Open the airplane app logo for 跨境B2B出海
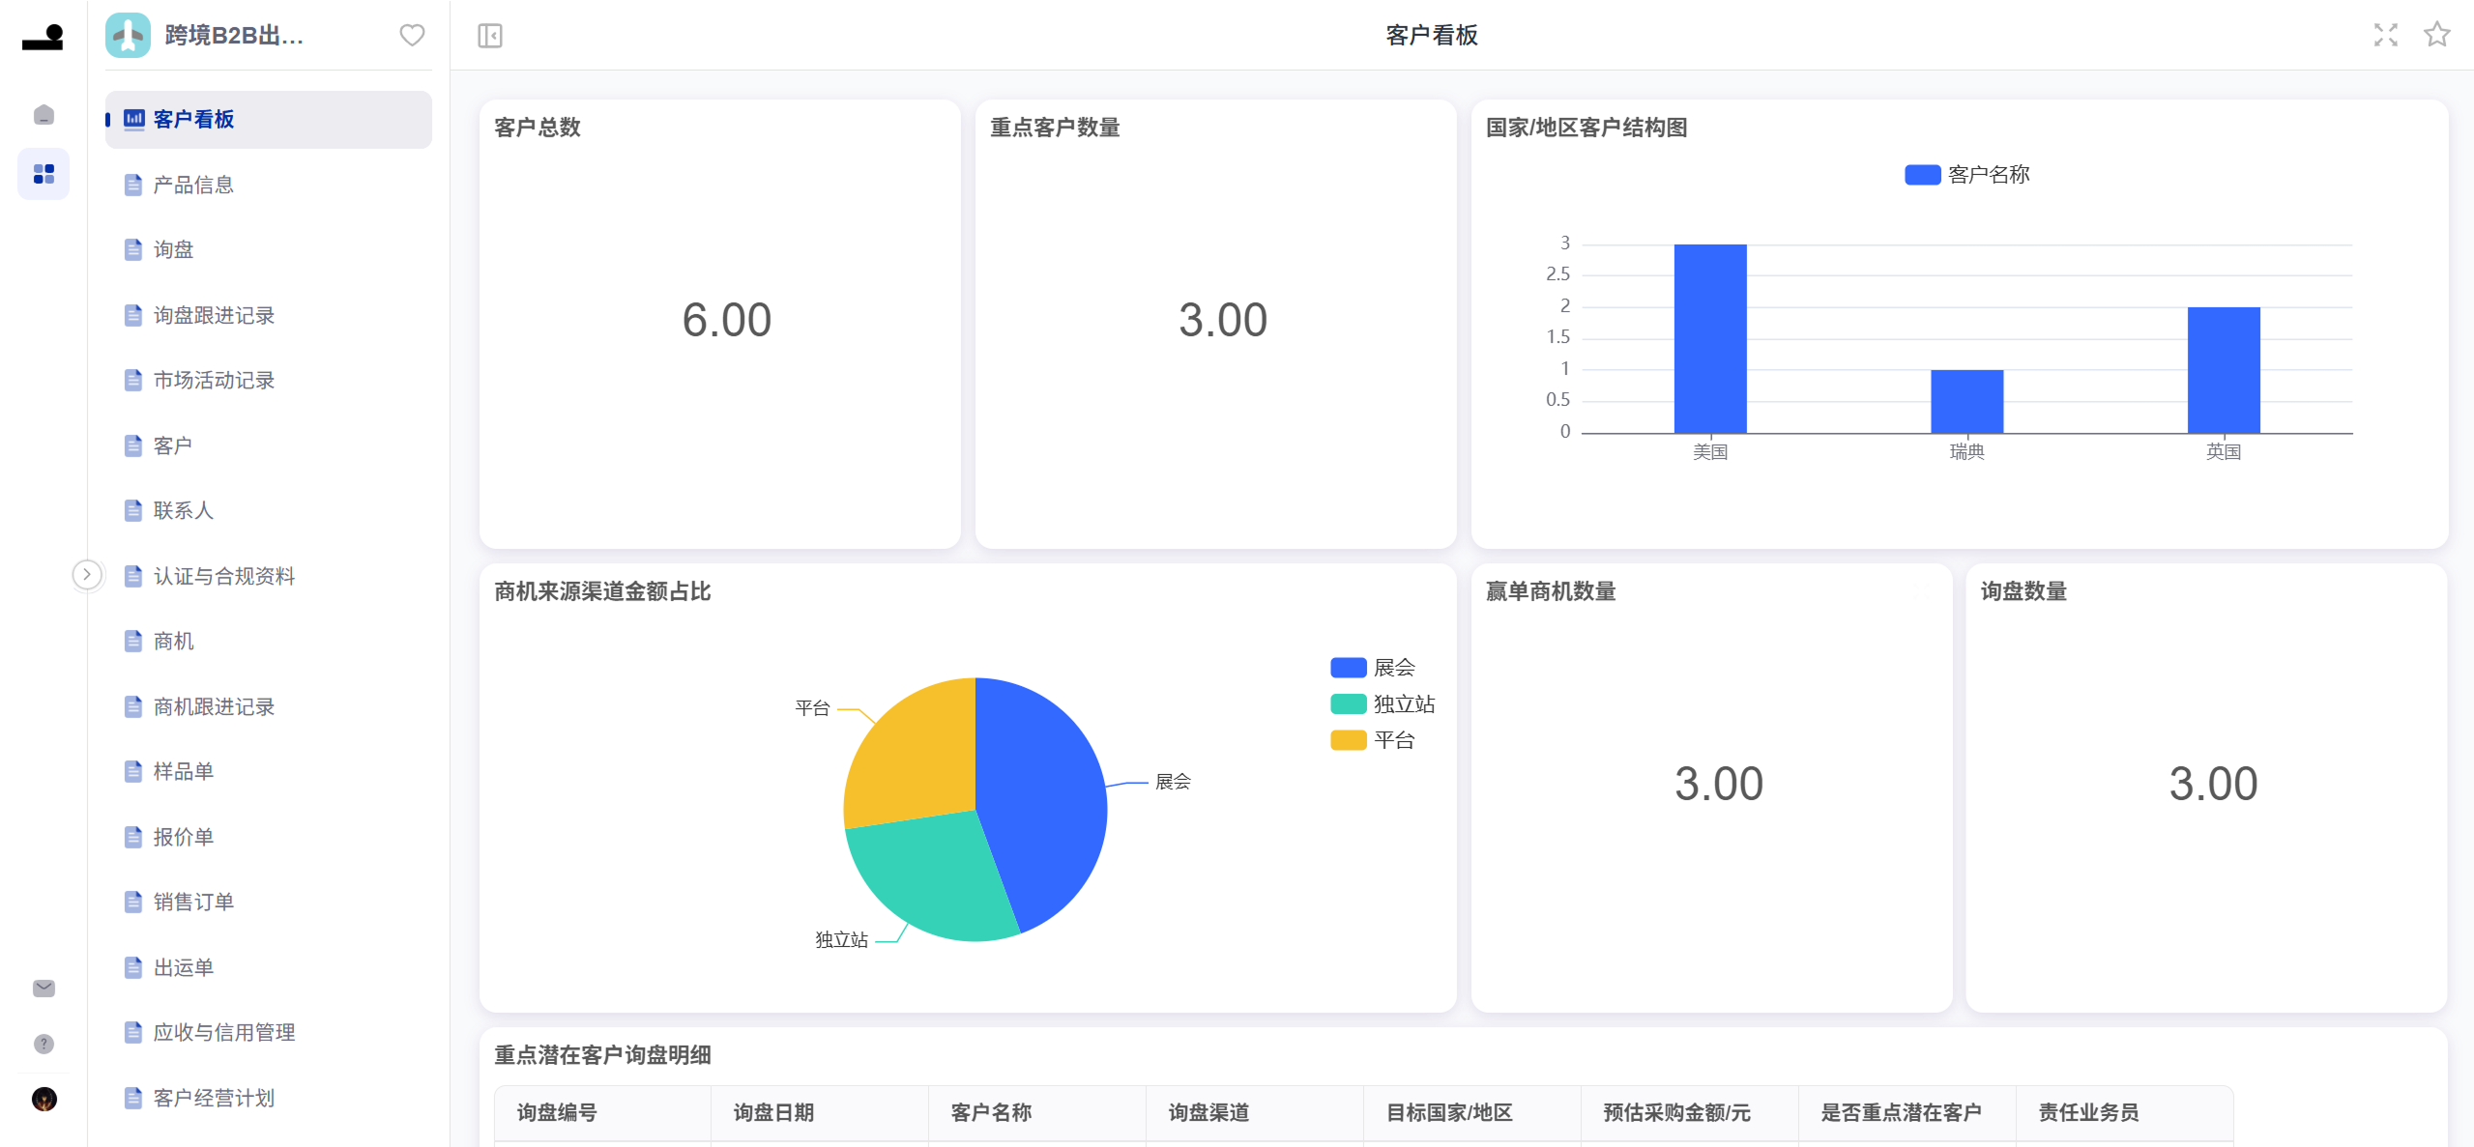Image resolution: width=2474 pixels, height=1147 pixels. point(127,36)
